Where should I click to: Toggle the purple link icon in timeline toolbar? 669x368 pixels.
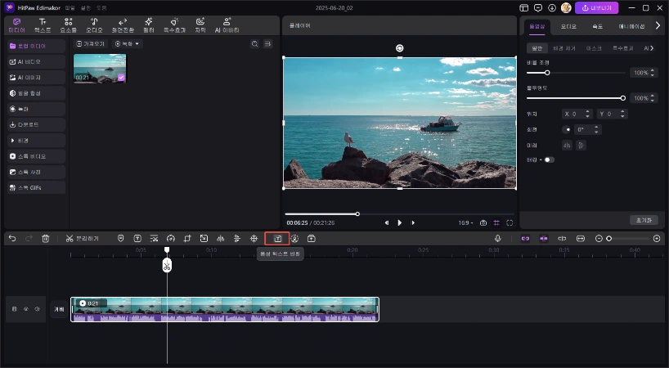(x=525, y=238)
